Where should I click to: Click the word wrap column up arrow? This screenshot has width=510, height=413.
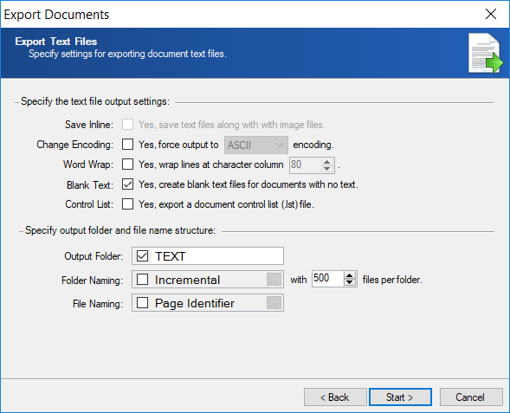click(x=327, y=161)
